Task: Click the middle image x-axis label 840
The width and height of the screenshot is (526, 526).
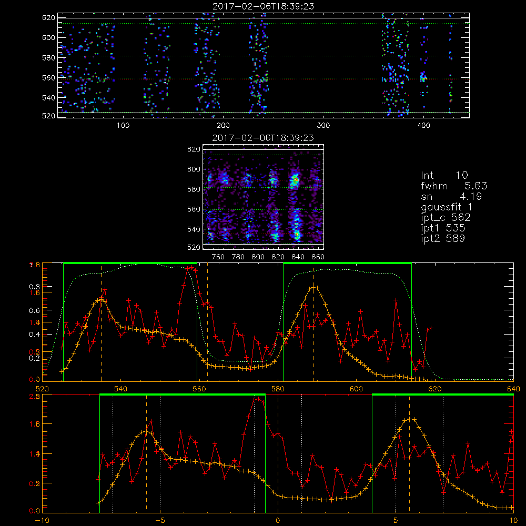Action: pyautogui.click(x=298, y=257)
